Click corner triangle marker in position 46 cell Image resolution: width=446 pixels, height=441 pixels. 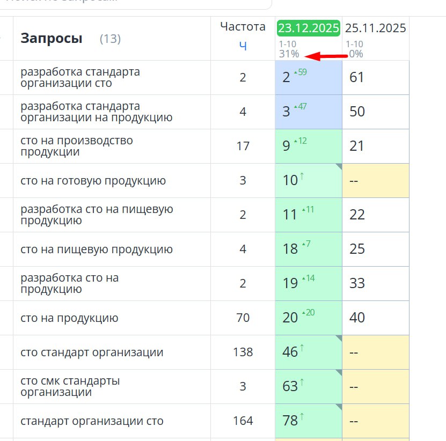pos(339,339)
